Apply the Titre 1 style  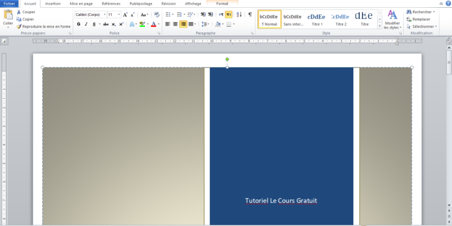317,19
